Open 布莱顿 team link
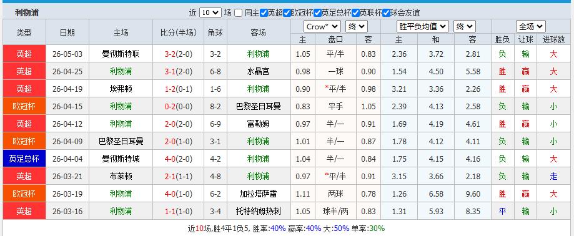Viewport: 574px width, 236px height. (x=121, y=176)
